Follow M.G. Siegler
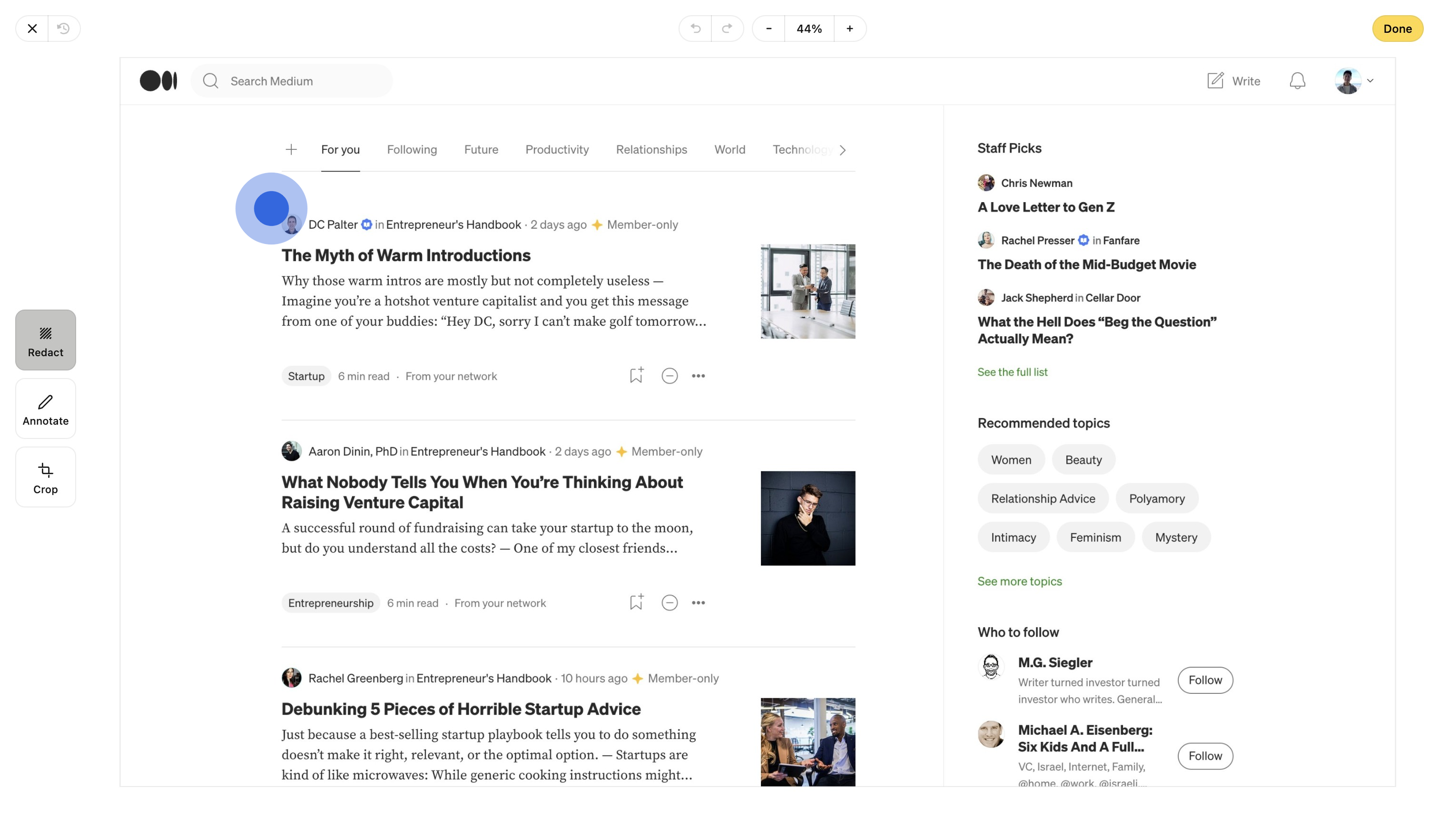Screen dimensions: 1439x817 (x=1205, y=680)
